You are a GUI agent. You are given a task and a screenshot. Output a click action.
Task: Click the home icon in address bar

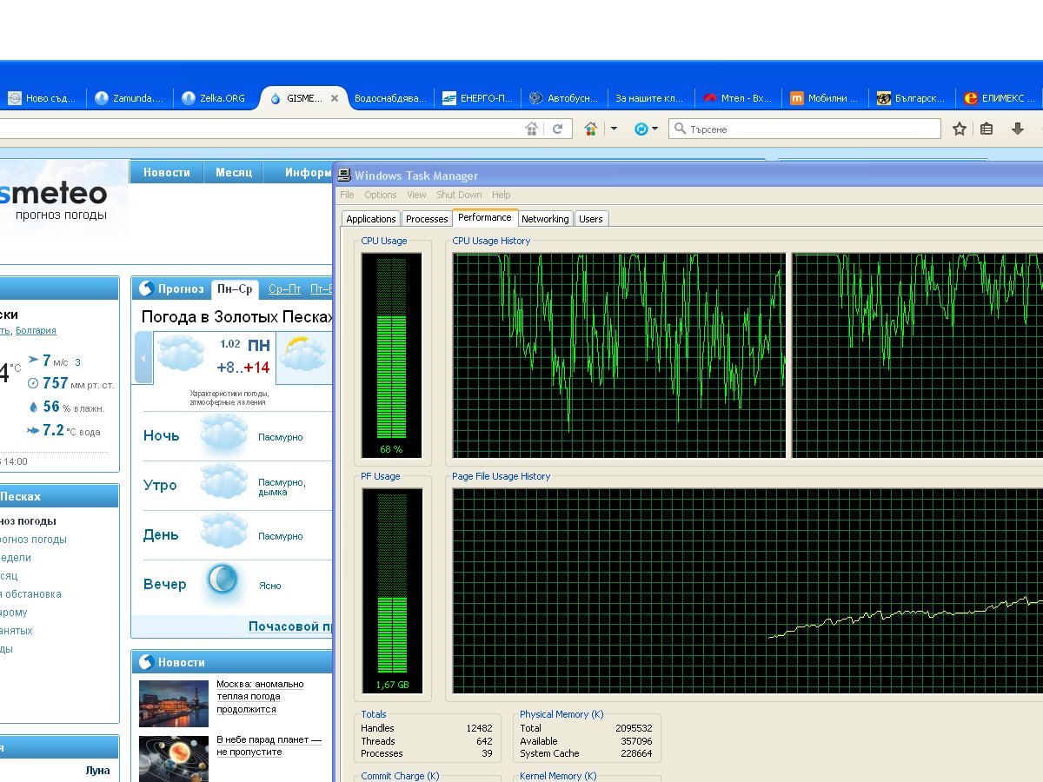click(x=532, y=129)
